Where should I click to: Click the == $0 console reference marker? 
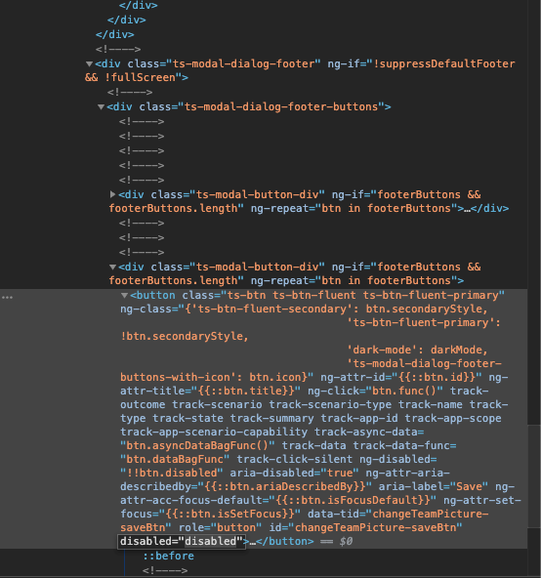click(336, 541)
